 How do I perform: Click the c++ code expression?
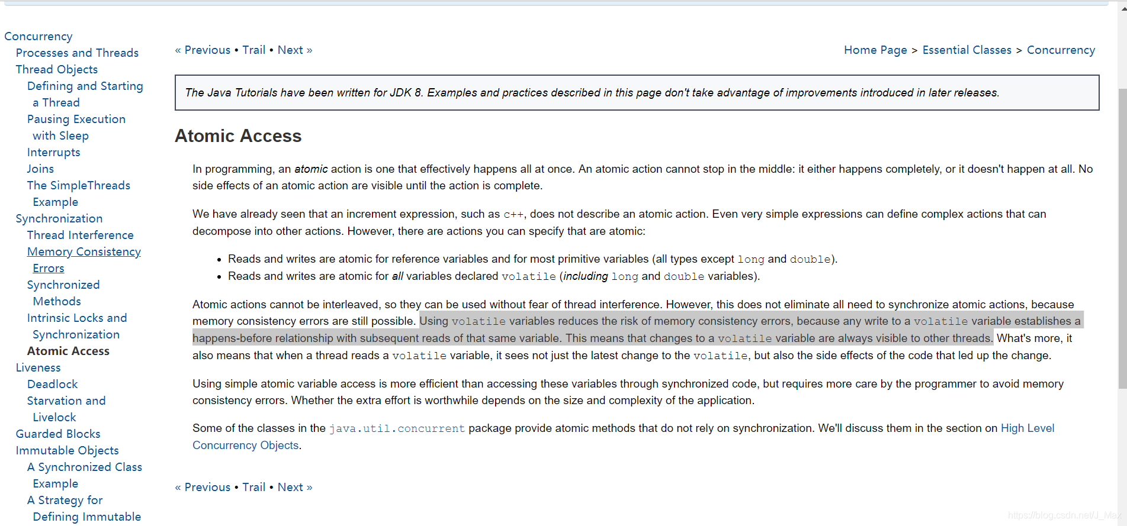[513, 214]
